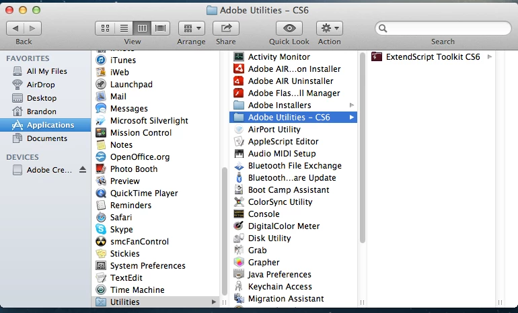518x313 pixels.
Task: Select the Boot Camp Assistant row
Action: tap(293, 189)
